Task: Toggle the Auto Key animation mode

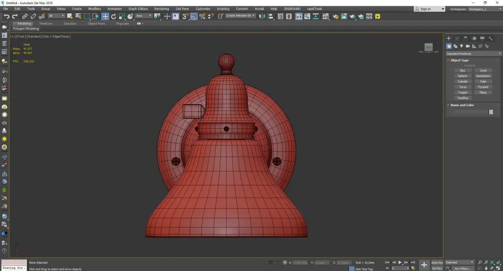Action: click(437, 262)
